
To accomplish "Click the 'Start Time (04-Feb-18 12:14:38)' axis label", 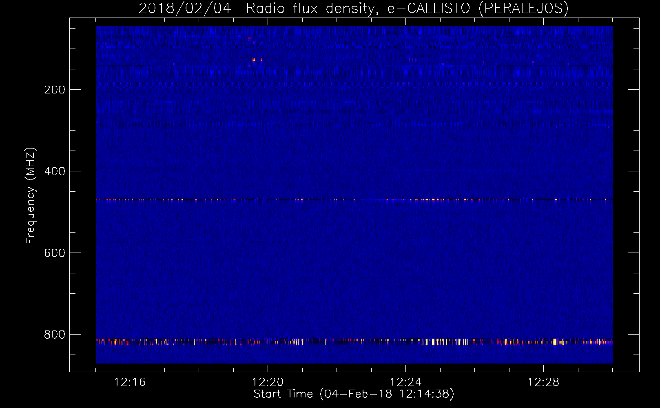I will pyautogui.click(x=354, y=394).
